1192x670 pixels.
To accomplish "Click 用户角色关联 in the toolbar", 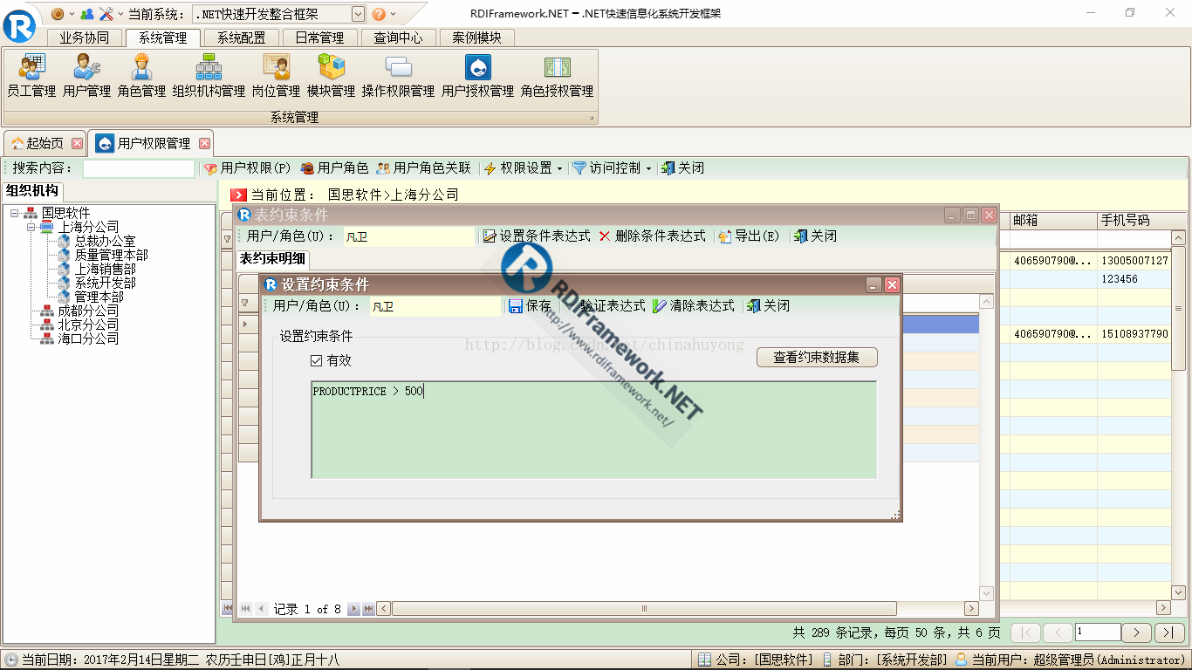I will (x=424, y=168).
